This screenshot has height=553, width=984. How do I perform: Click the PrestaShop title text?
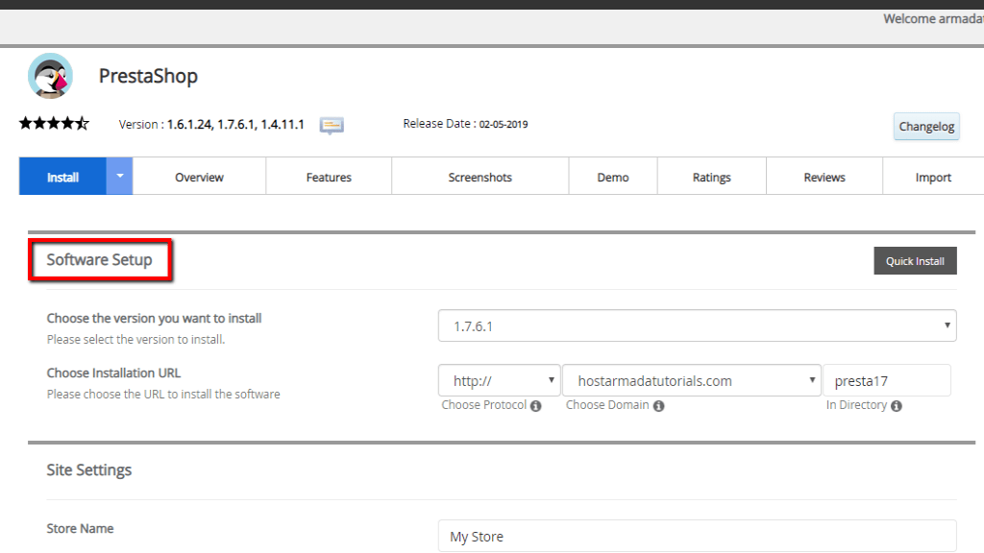[148, 76]
